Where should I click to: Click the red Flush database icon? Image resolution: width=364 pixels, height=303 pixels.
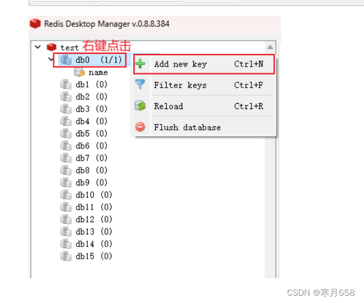coord(141,127)
